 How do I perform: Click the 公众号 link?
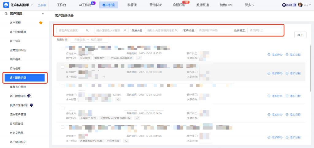pos(42,5)
